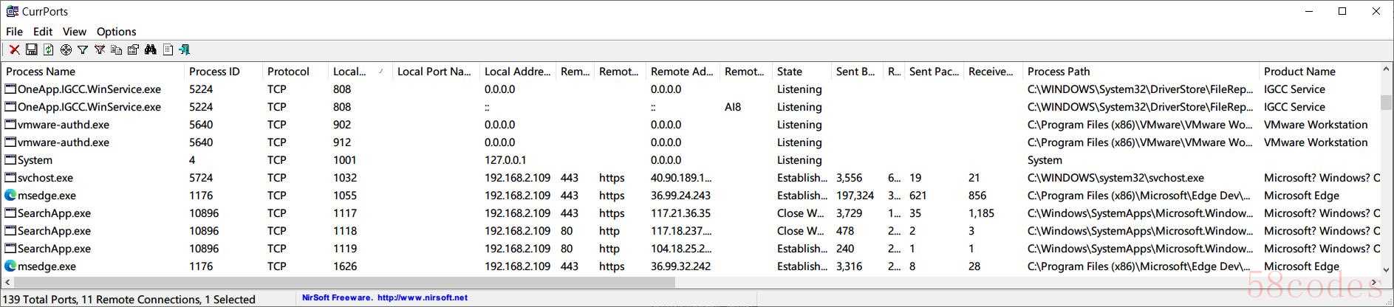Open the Options menu
The image size is (1394, 307).
pyautogui.click(x=116, y=32)
